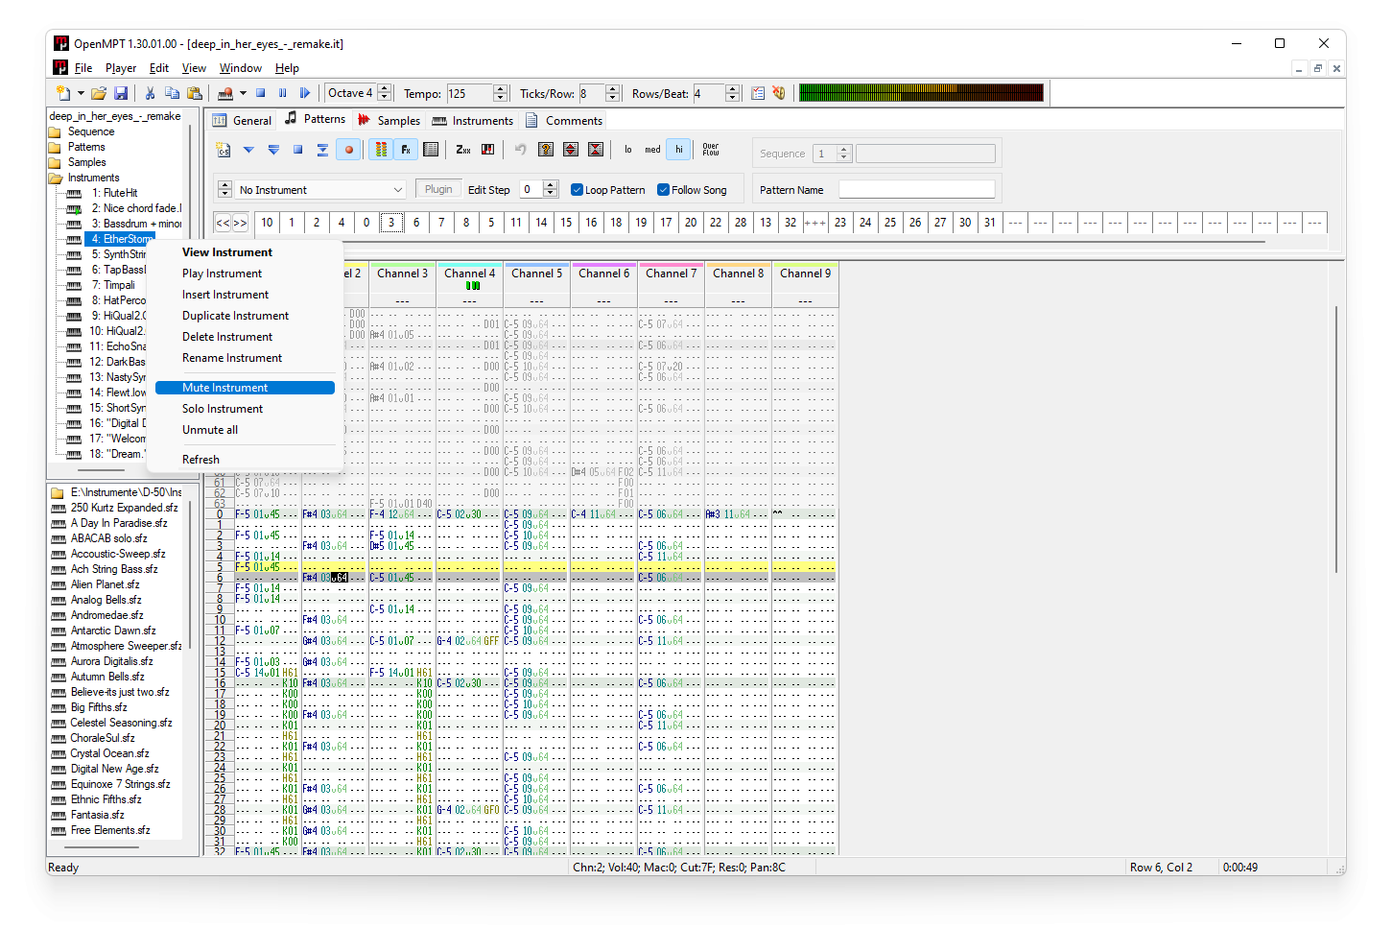This screenshot has height=952, width=1392.
Task: Click the Copy icon in main toolbar
Action: (173, 93)
